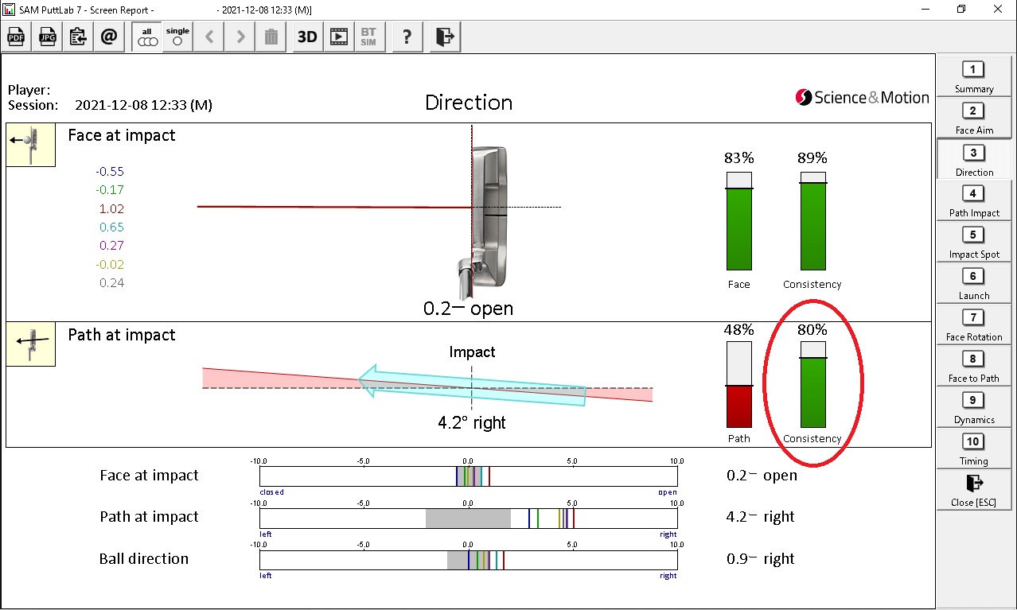Open the Summary tab
The width and height of the screenshot is (1017, 610).
click(973, 77)
